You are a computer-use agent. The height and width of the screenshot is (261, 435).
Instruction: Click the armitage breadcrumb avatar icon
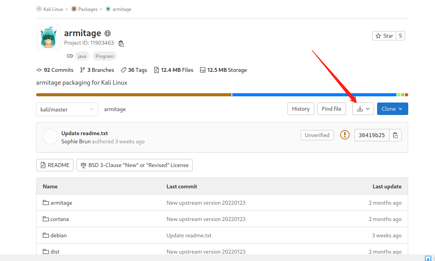point(108,9)
